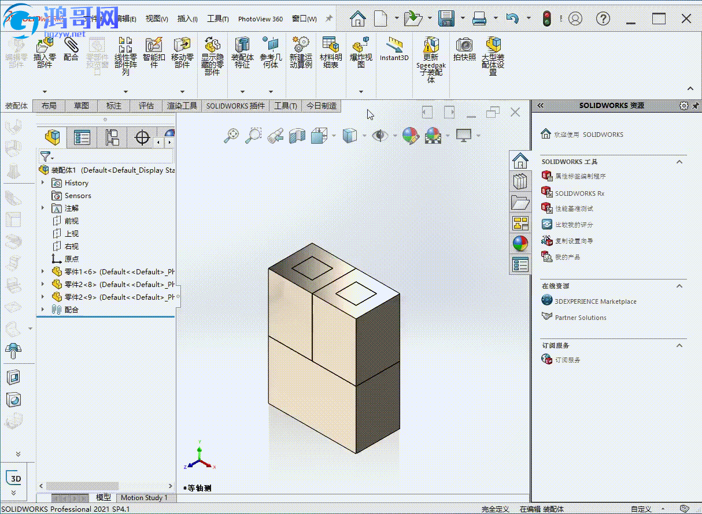Zoom to fit using the heads-up toolbar
This screenshot has width=702, height=514.
point(232,135)
